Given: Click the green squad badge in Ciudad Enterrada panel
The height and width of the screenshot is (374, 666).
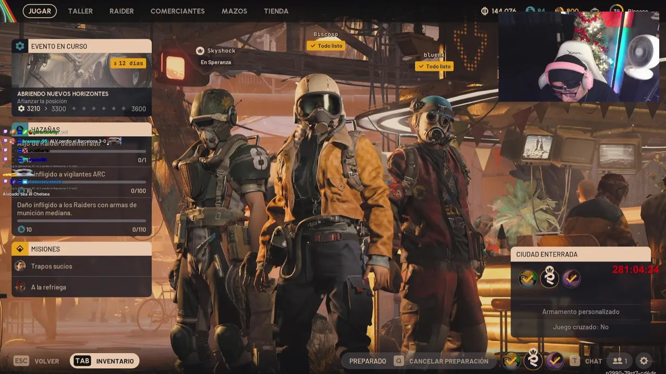Looking at the screenshot, I should [x=528, y=279].
